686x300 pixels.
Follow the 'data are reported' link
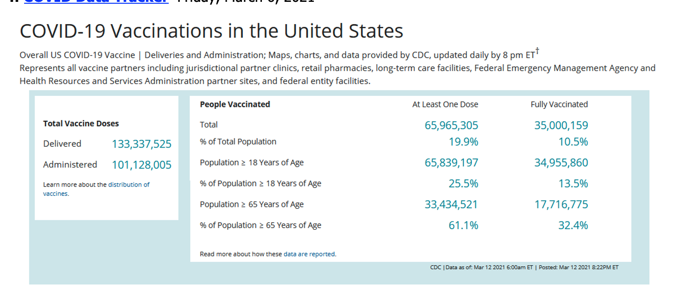[x=309, y=254]
